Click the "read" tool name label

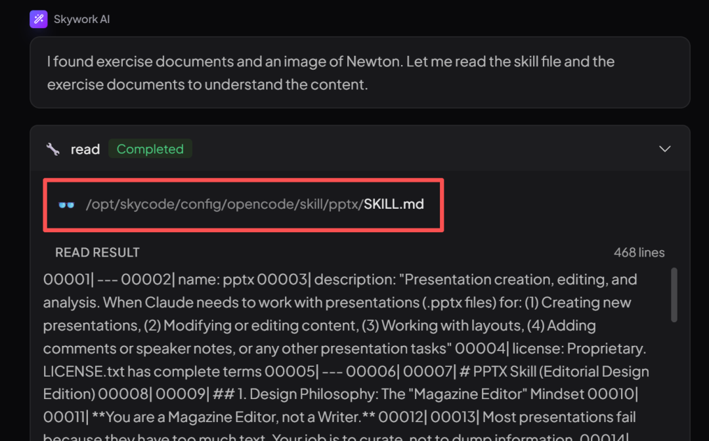pos(85,149)
